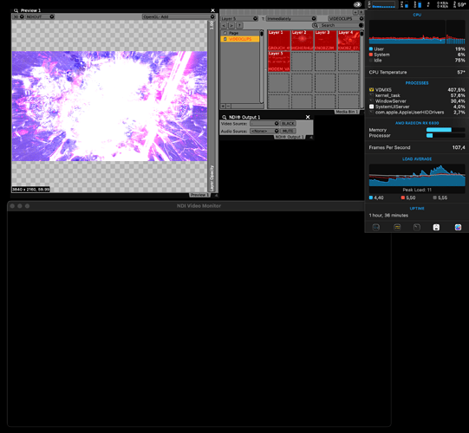Trigger the Layer 2 clip thumbnail
This screenshot has width=469, height=433.
(x=302, y=40)
